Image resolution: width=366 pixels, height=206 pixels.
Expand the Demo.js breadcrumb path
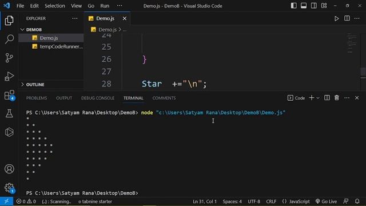coord(125,30)
